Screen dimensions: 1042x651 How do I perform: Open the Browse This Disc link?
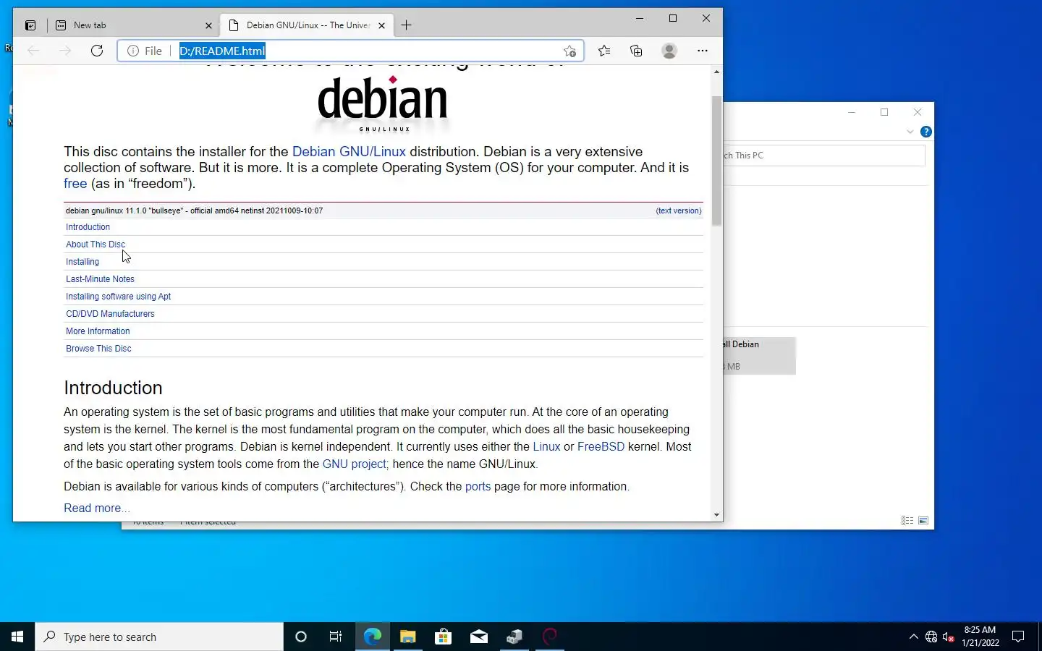click(98, 349)
